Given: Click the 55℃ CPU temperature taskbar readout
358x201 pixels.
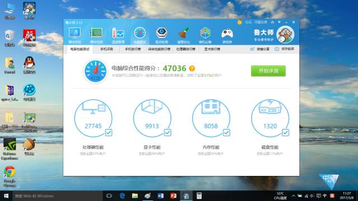Looking at the screenshot, I should (x=280, y=196).
